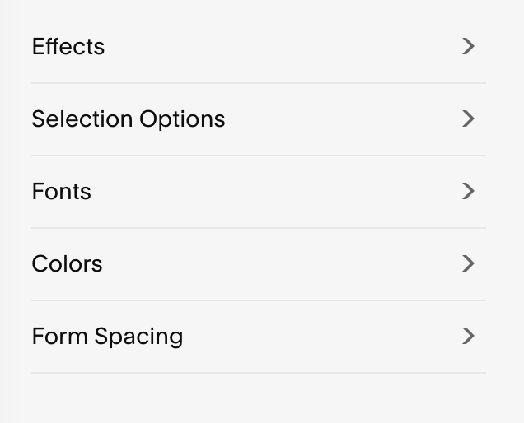Open the Effects settings section
Image resolution: width=524 pixels, height=423 pixels.
(259, 46)
